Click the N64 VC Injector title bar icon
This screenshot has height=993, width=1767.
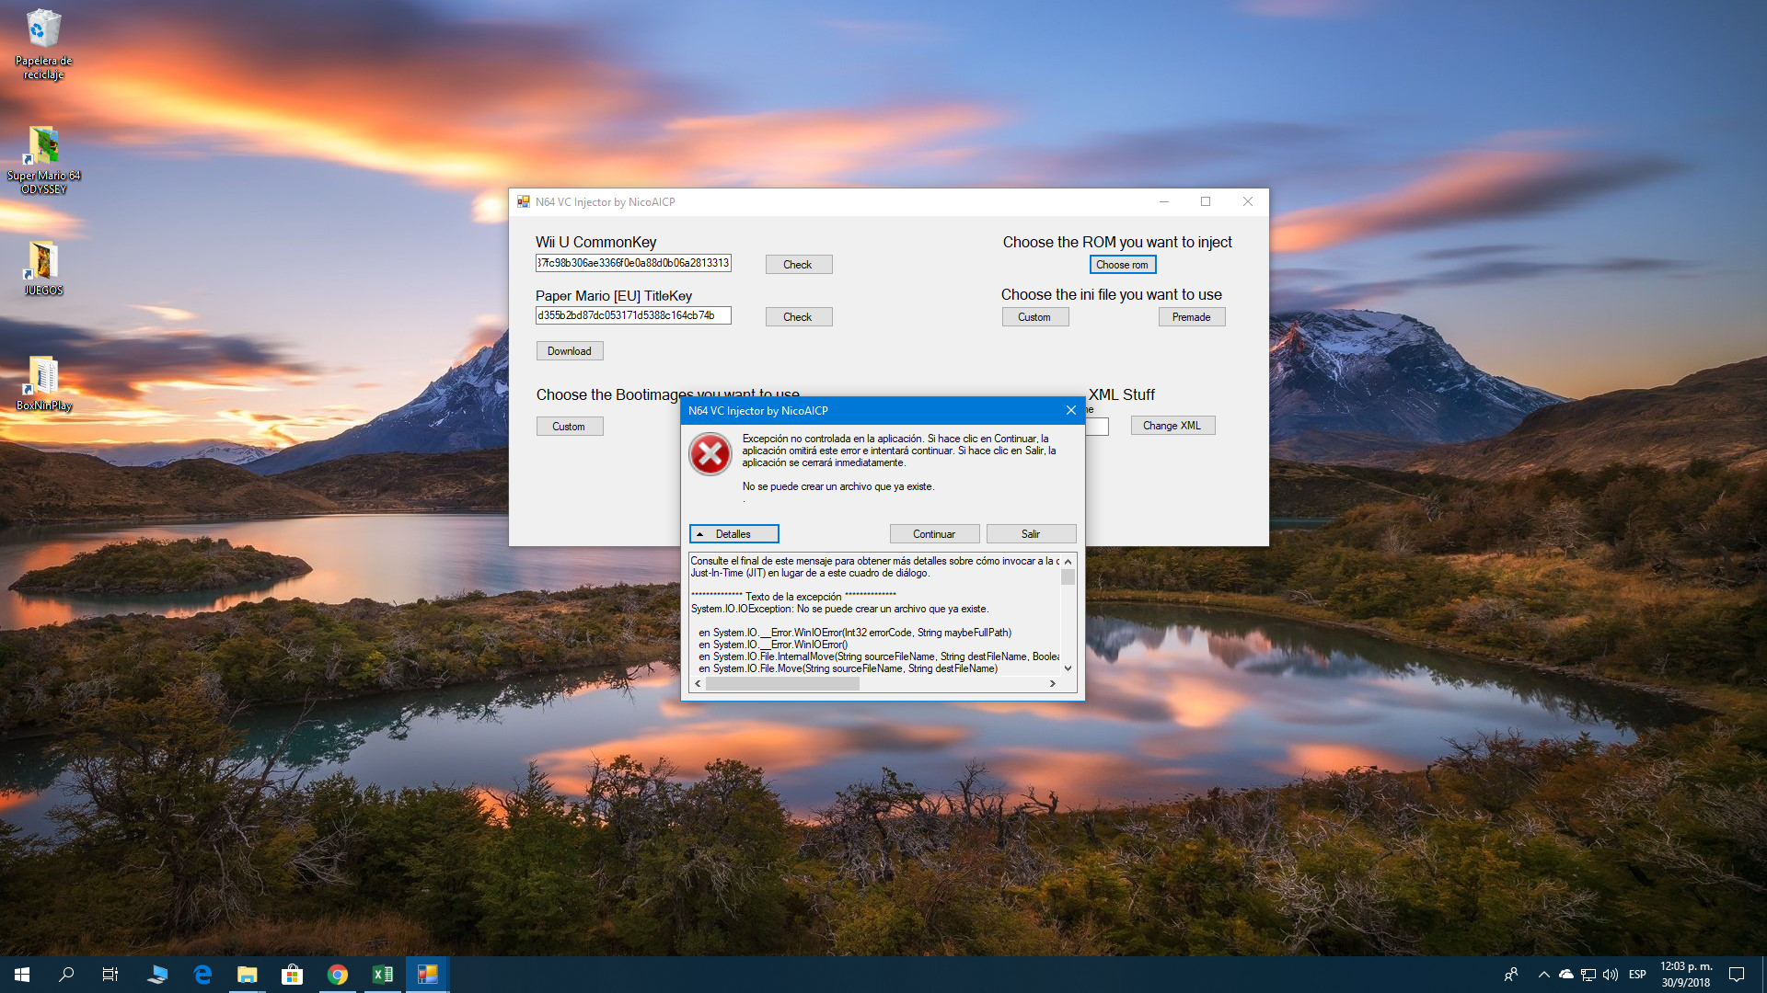pyautogui.click(x=524, y=201)
